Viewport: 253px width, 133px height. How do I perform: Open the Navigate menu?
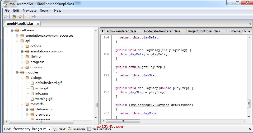[x=30, y=11]
